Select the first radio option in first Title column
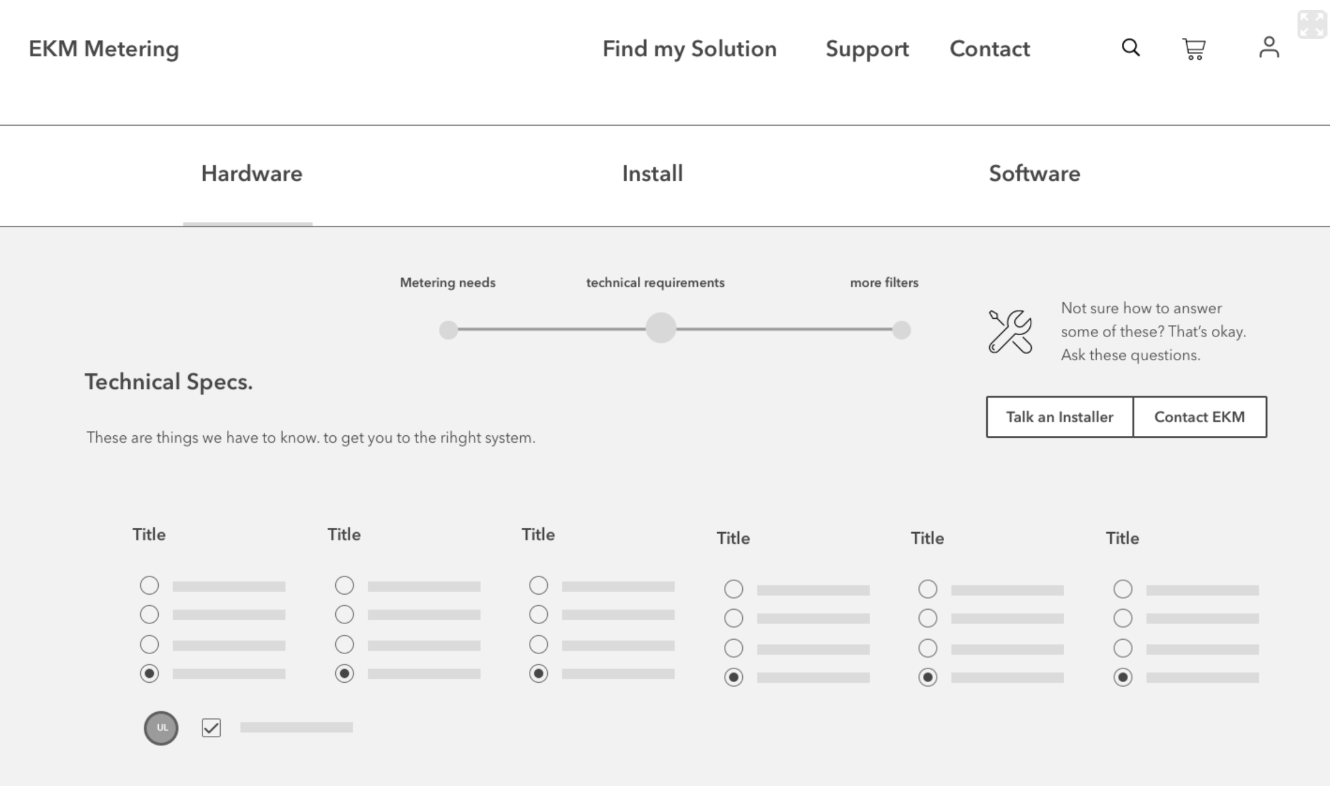The height and width of the screenshot is (786, 1330). click(149, 585)
